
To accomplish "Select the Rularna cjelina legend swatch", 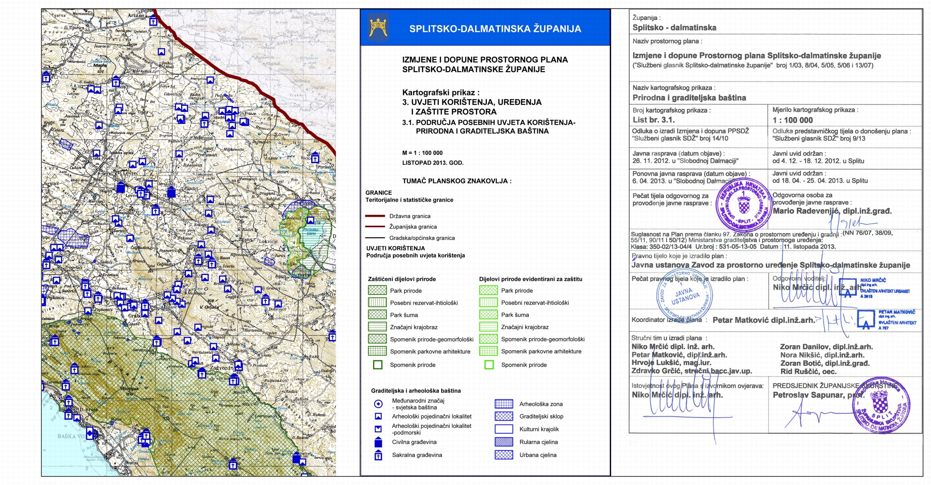I will (x=504, y=442).
